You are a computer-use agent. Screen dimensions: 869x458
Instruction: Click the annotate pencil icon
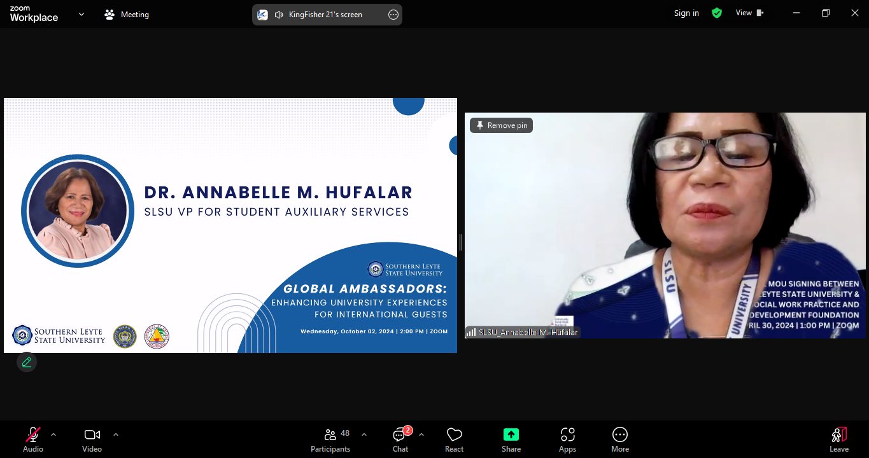[x=27, y=362]
